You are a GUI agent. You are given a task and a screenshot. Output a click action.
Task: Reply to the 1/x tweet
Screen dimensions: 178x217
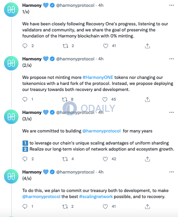pyautogui.click(x=25, y=46)
